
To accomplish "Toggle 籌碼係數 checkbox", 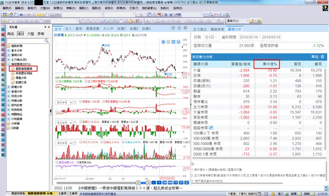I will 57,162.
